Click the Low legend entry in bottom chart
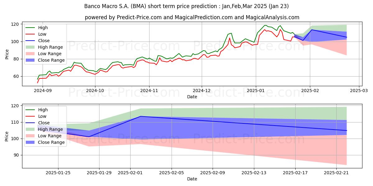The width and height of the screenshot is (373, 186). 36,116
